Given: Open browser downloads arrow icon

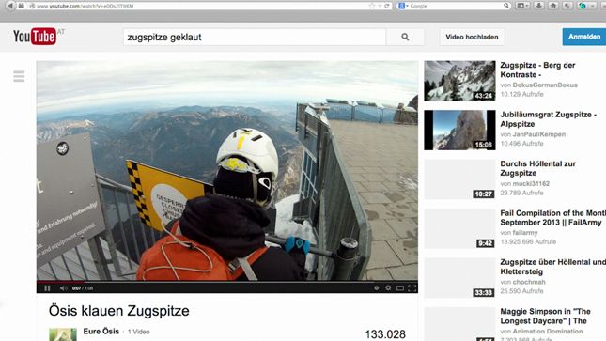Looking at the screenshot, I should point(538,6).
